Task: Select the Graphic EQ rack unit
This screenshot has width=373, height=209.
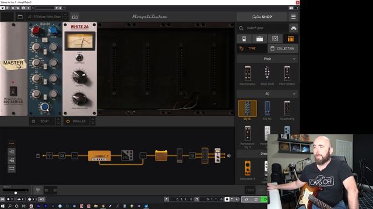Action: pyautogui.click(x=287, y=110)
